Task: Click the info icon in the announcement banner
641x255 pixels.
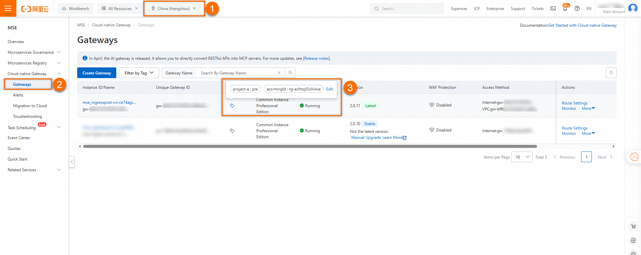Action: coord(85,58)
